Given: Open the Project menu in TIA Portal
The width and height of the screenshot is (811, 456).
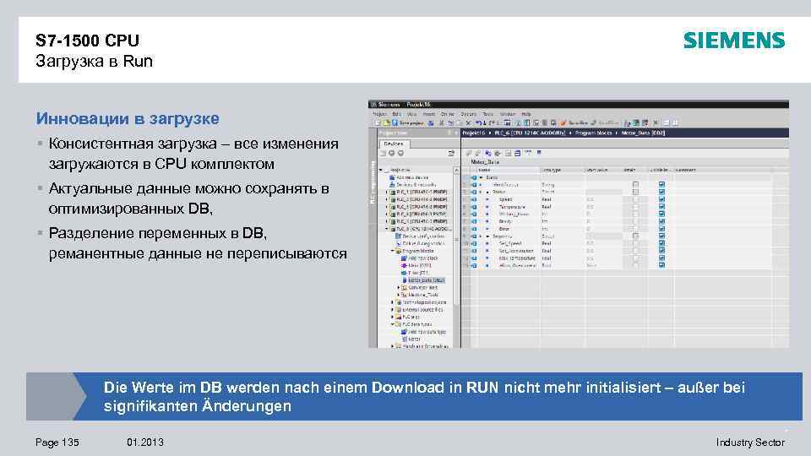Looking at the screenshot, I should point(379,114).
